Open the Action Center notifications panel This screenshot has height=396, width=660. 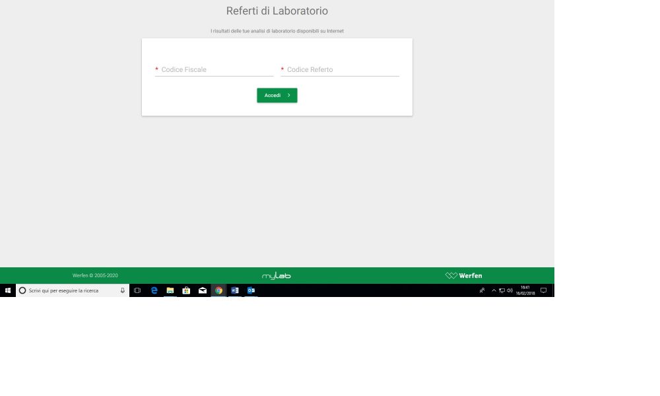click(x=543, y=290)
